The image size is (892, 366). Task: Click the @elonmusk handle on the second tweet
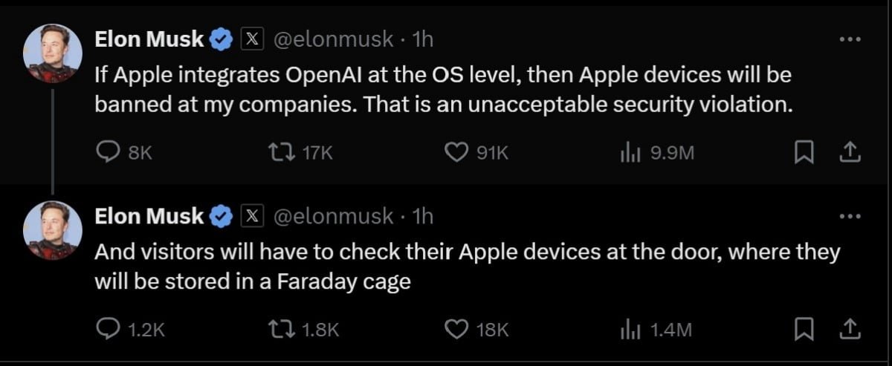click(x=334, y=216)
